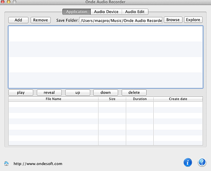Click Explore to open the save folder

pos(193,20)
